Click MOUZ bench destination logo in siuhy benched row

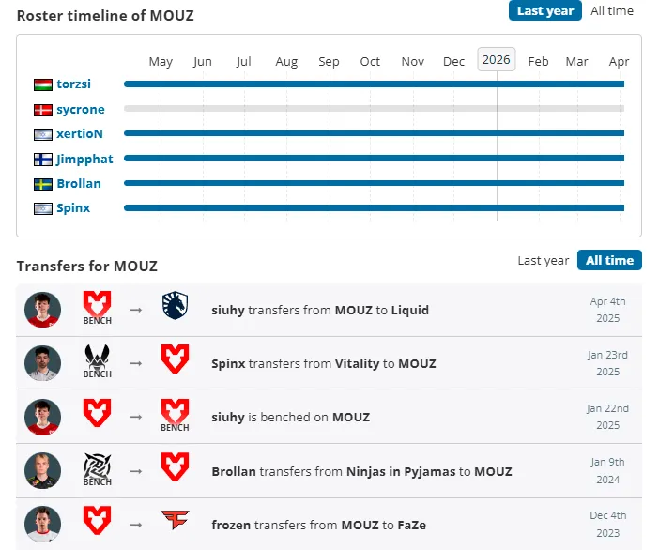click(175, 415)
